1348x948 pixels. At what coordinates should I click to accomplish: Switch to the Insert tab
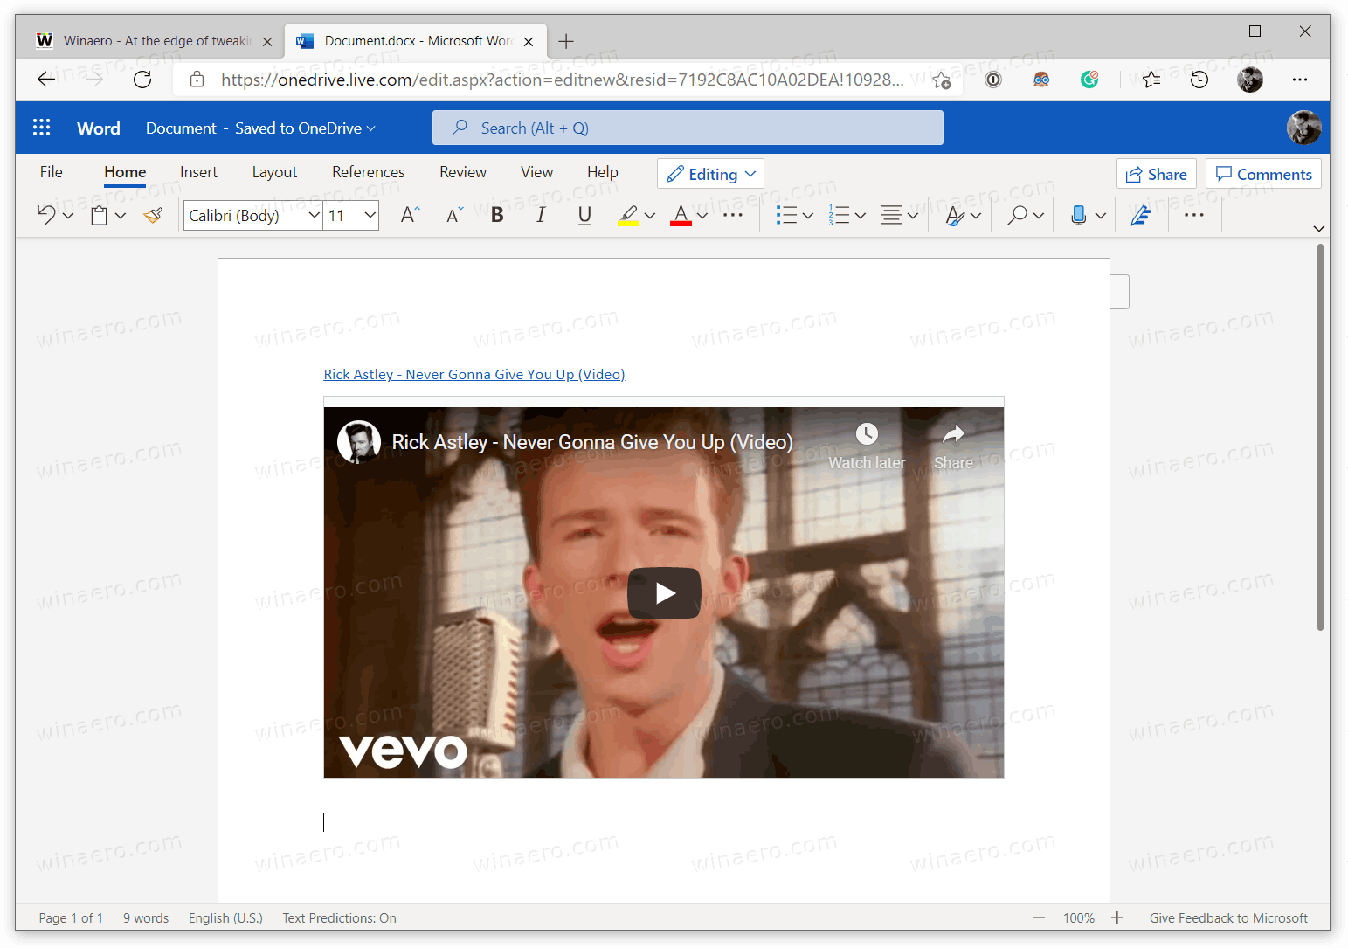point(198,172)
